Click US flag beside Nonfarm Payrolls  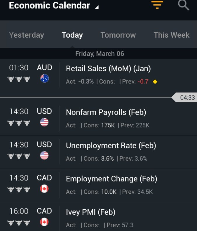[44, 122]
